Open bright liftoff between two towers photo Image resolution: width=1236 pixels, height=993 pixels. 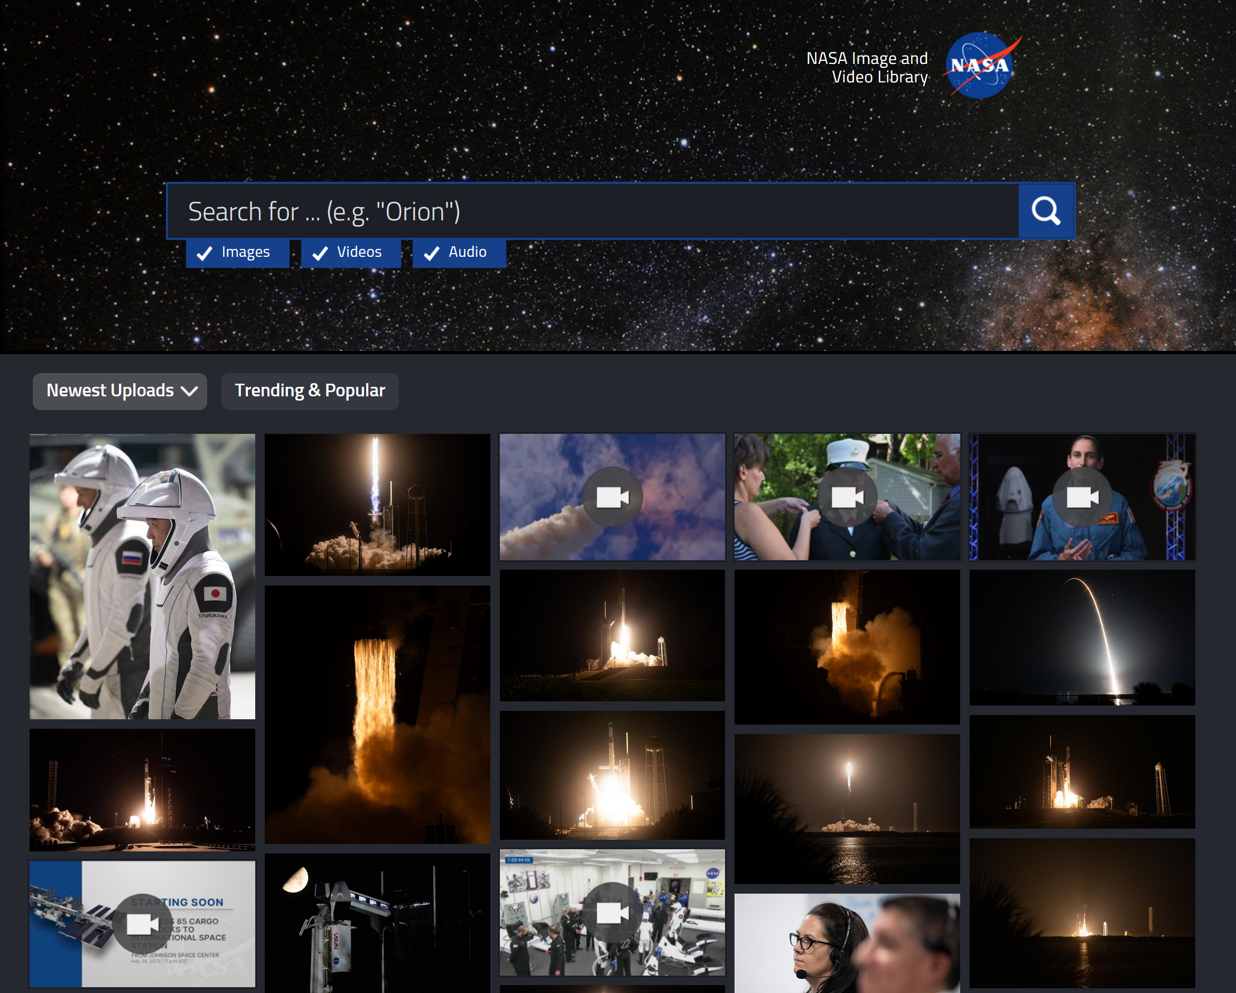coord(612,775)
